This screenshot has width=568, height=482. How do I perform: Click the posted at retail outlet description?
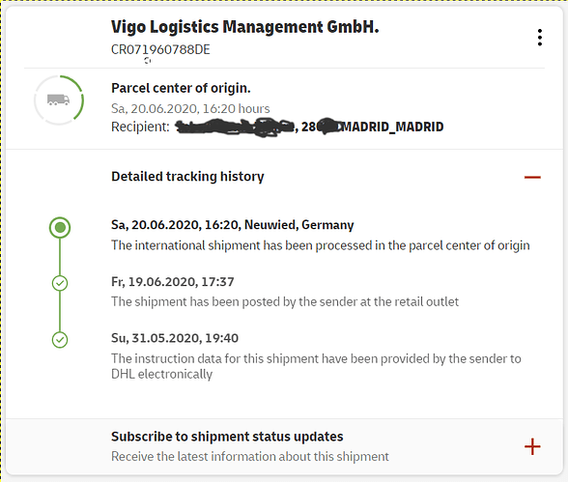pyautogui.click(x=285, y=301)
